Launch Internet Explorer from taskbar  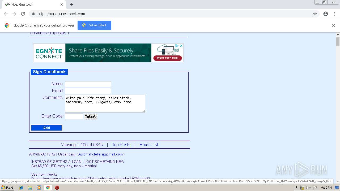point(21,188)
